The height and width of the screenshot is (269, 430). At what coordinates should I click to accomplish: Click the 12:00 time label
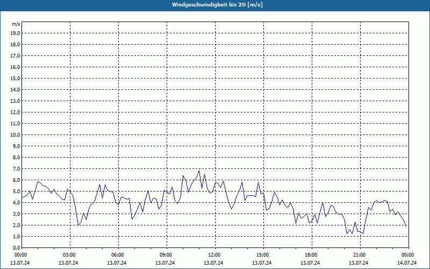(214, 255)
